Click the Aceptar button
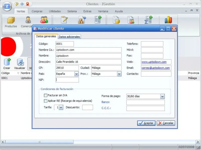The image size is (201, 150). [x=146, y=123]
